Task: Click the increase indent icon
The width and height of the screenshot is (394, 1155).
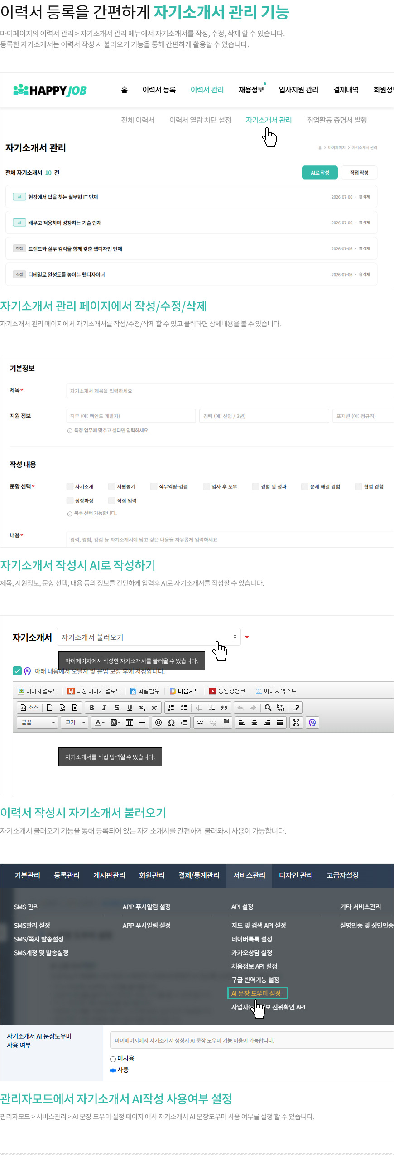Action: point(211,708)
